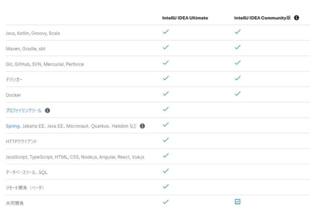This screenshot has height=212, width=310.
Task: Click the Git, GitHub, SVN row label
Action: (45, 64)
